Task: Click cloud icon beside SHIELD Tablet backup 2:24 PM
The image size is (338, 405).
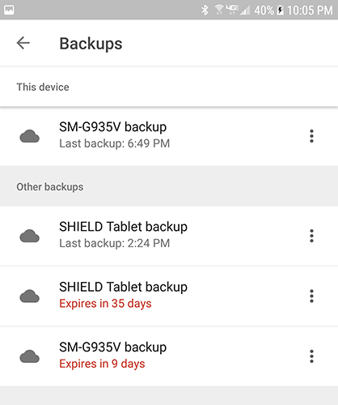Action: click(30, 236)
